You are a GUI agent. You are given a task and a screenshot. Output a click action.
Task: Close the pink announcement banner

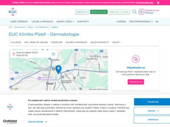[x=158, y=3]
